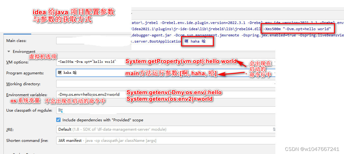This screenshot has height=154, width=344.
Task: Click the "Main class:" label
Action: point(16,41)
